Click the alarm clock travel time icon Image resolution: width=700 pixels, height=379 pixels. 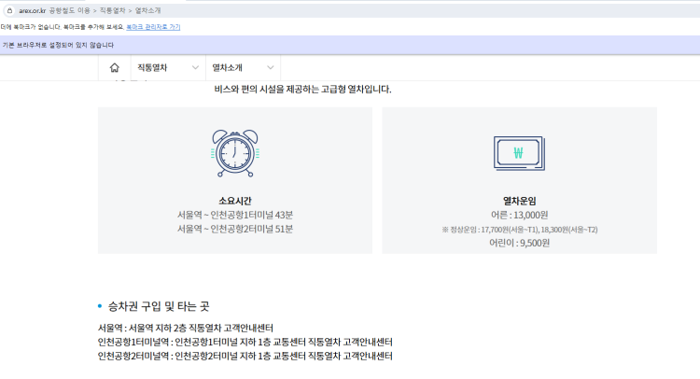[x=235, y=153]
